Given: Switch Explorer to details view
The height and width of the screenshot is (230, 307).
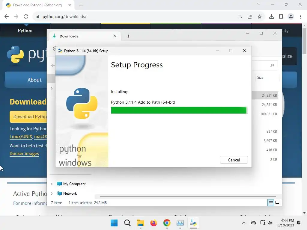Looking at the screenshot, I should 271,203.
